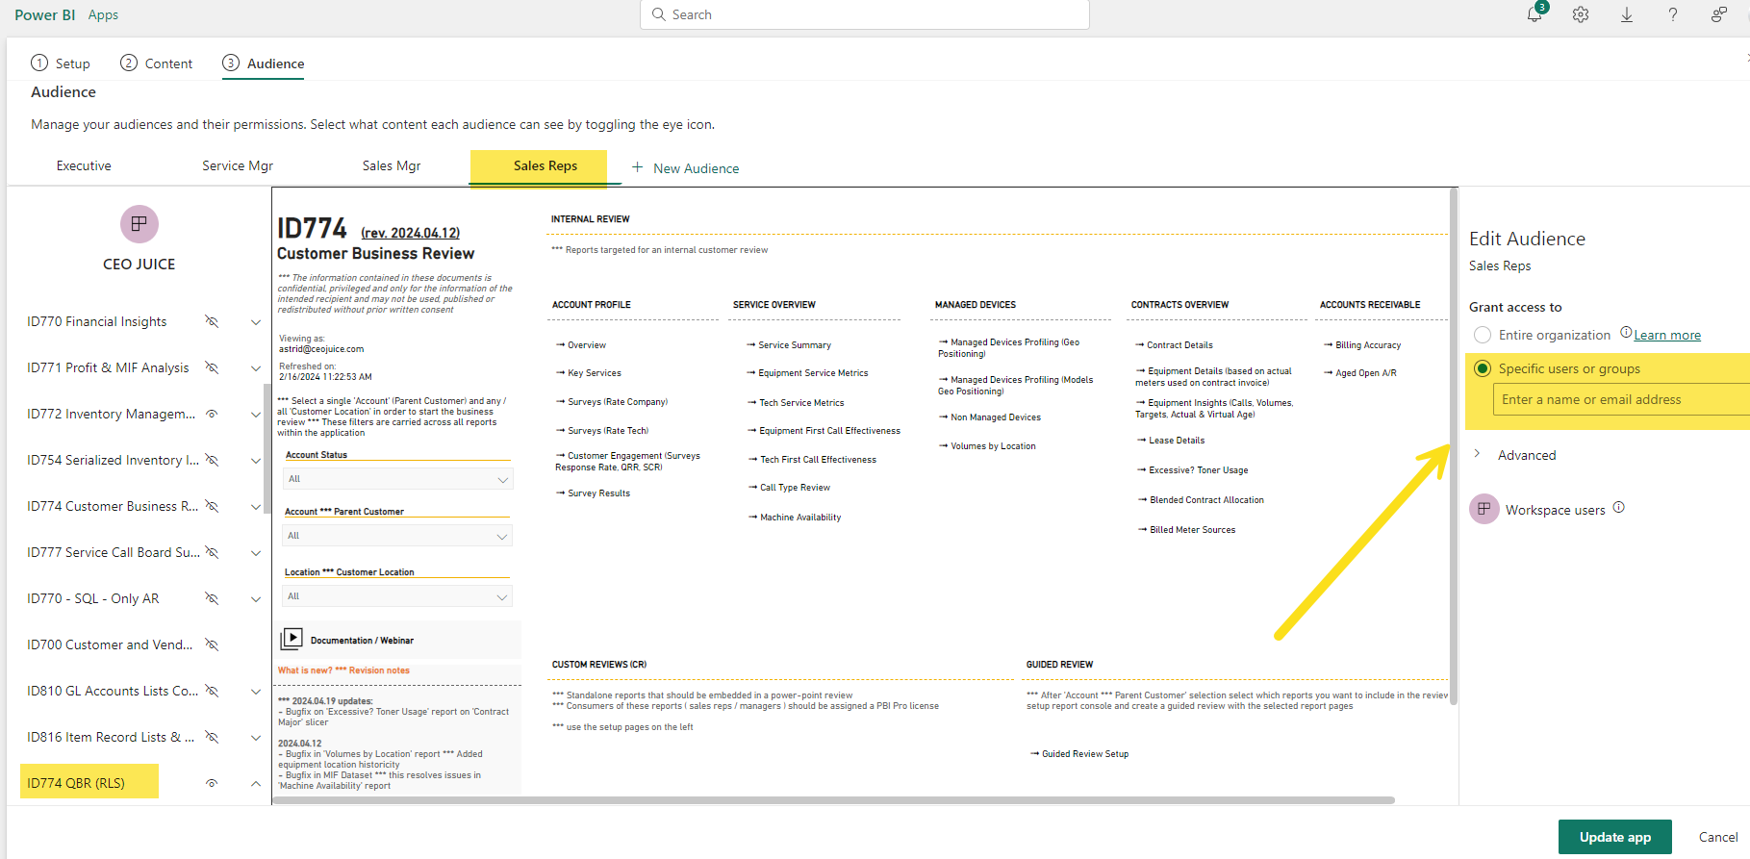Open the notifications bell icon
Viewport: 1750px width, 859px height.
click(x=1534, y=14)
